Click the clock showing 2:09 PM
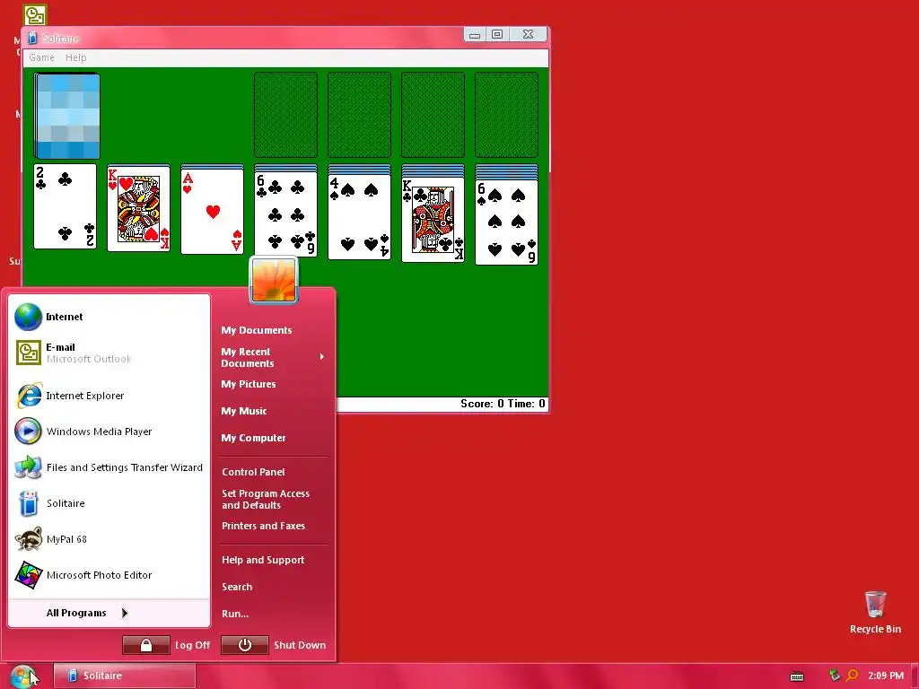 point(886,676)
